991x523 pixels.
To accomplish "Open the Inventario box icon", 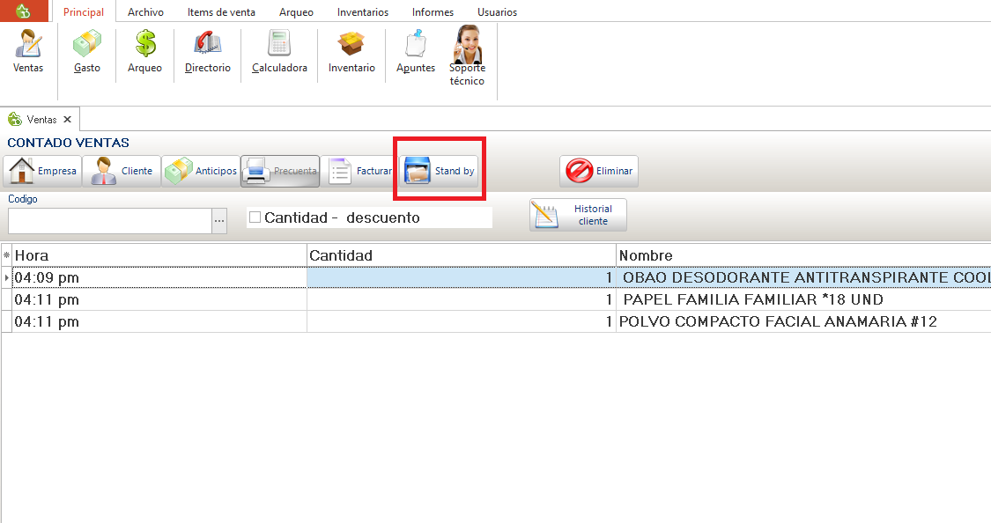I will point(351,51).
